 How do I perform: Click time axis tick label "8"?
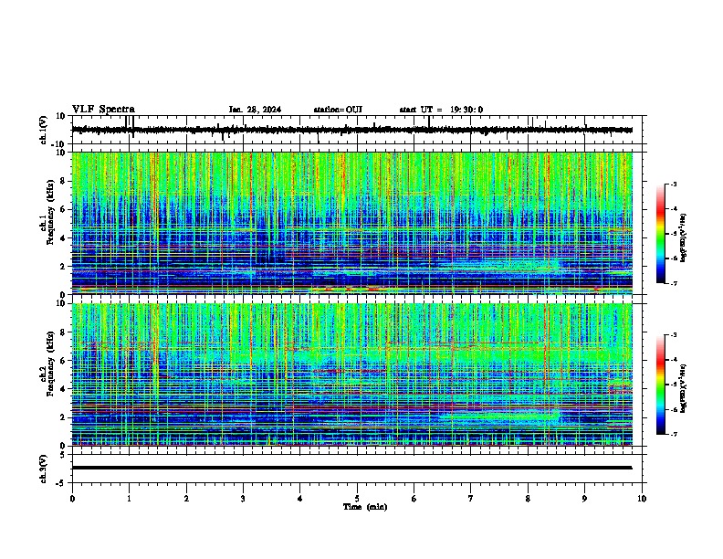[x=528, y=499]
